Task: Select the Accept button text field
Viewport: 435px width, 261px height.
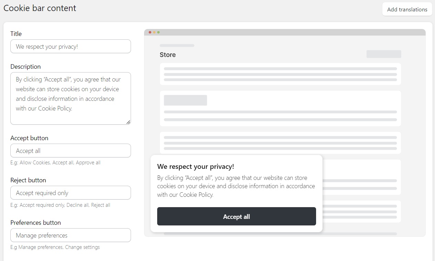Action: (70, 151)
